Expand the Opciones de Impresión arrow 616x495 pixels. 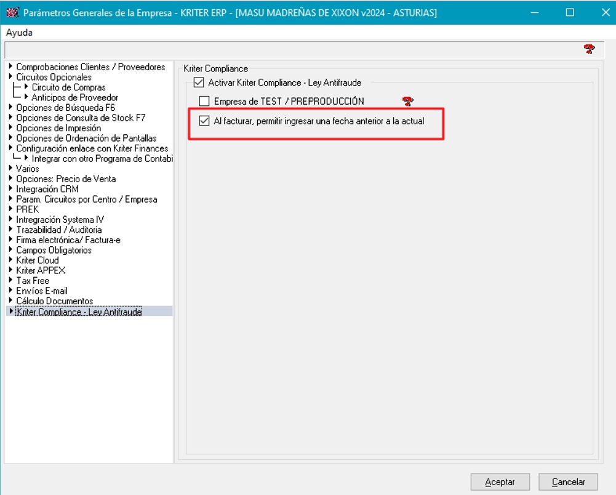[x=10, y=128]
